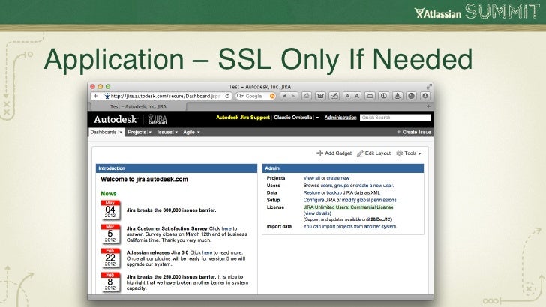Expand the Agile menu arrow
The width and height of the screenshot is (546, 307).
coord(199,132)
